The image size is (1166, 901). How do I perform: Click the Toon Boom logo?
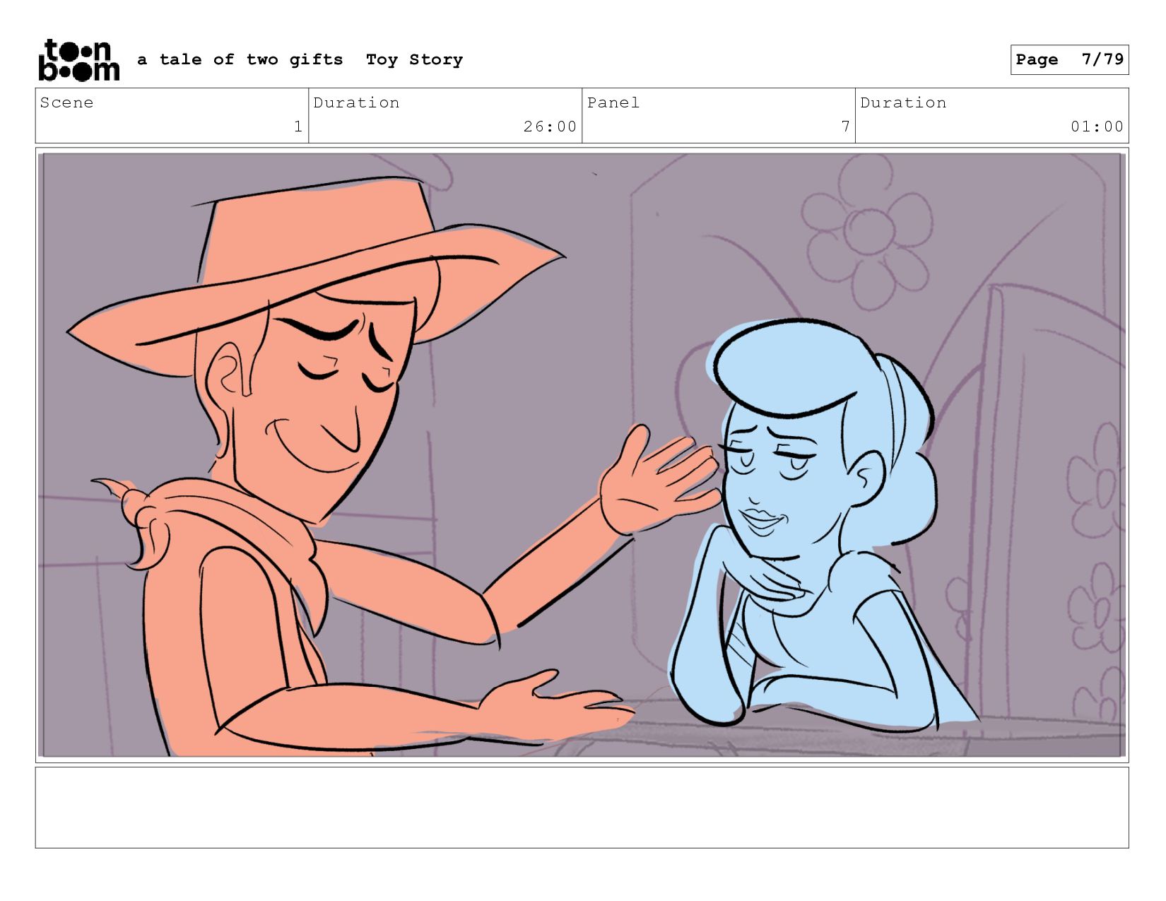78,60
